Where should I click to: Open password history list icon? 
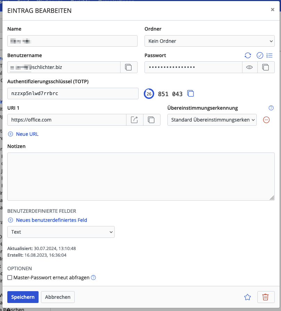(x=270, y=55)
